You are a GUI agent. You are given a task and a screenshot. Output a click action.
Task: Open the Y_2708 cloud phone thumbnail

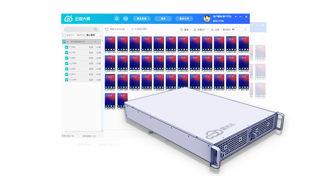122,44
